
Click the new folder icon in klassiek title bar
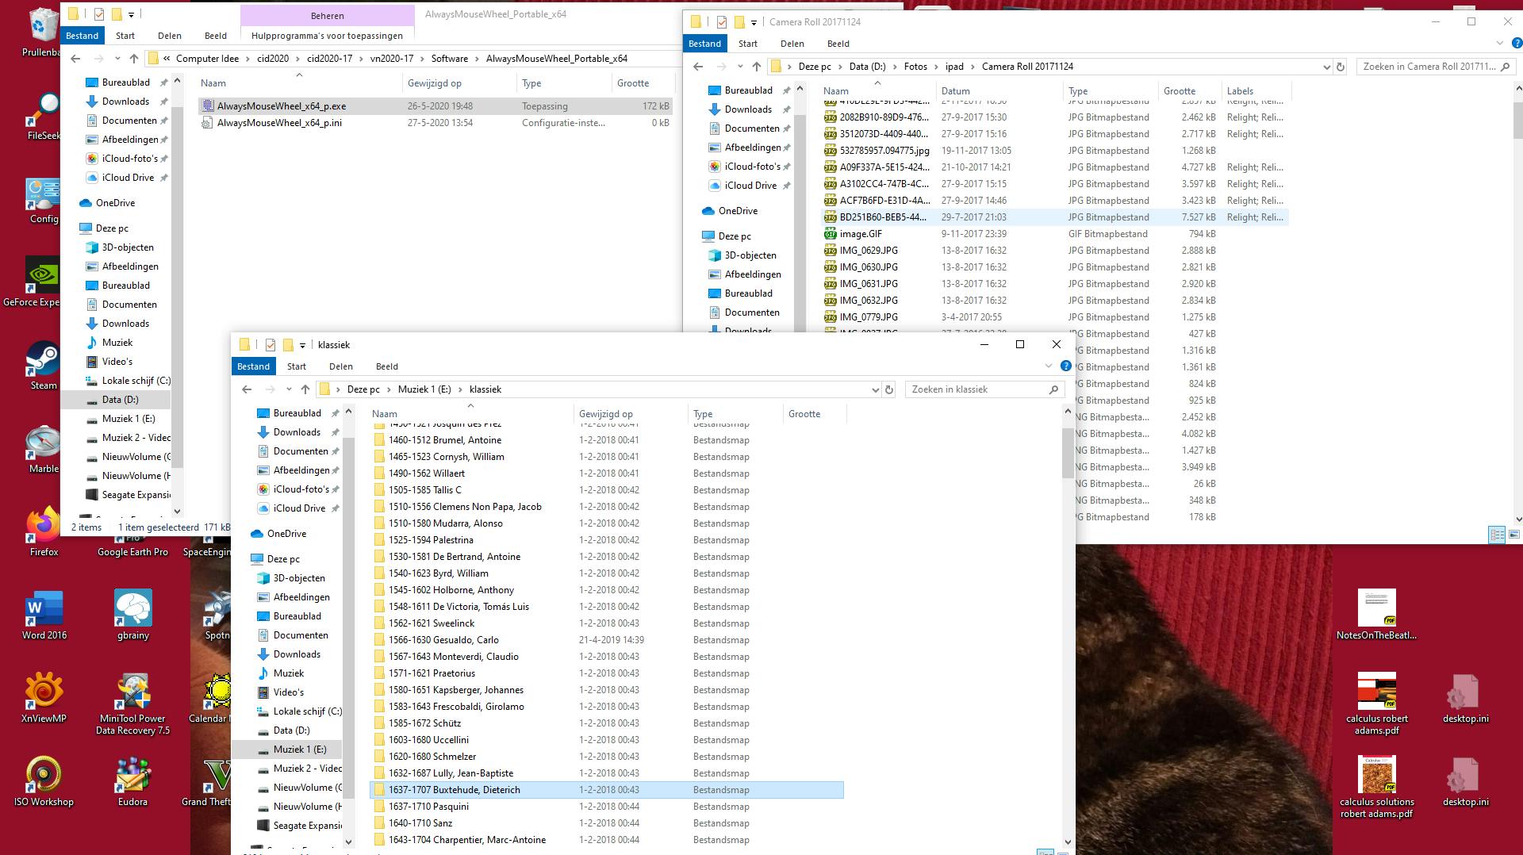(288, 345)
